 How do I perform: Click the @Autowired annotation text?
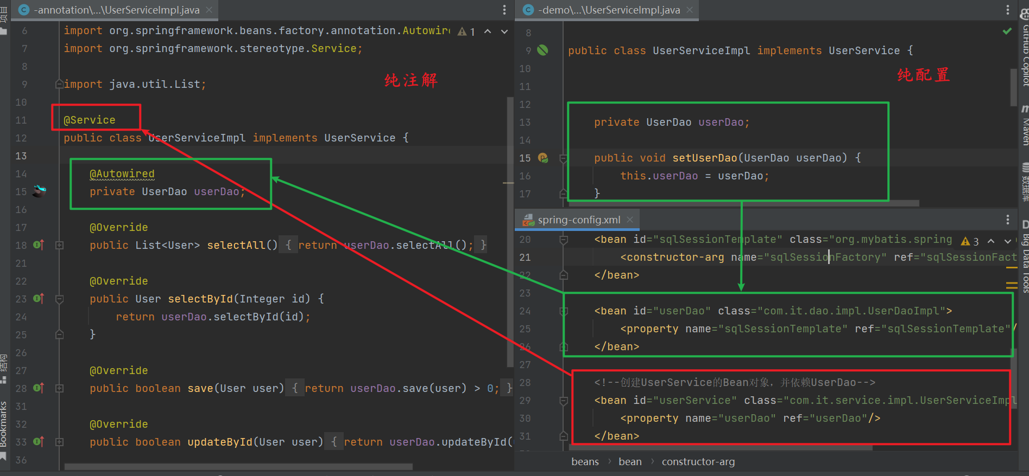click(x=122, y=173)
